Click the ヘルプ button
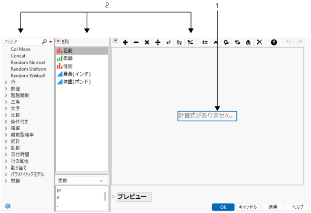The width and height of the screenshot is (311, 213). pos(297,207)
